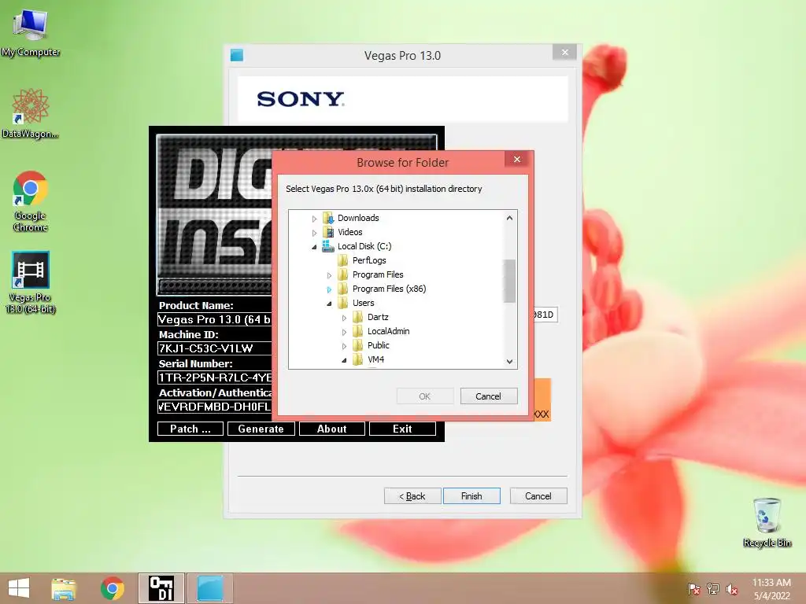Screen dimensions: 806x604
Task: Launch Chrome from the taskbar
Action: pyautogui.click(x=112, y=588)
